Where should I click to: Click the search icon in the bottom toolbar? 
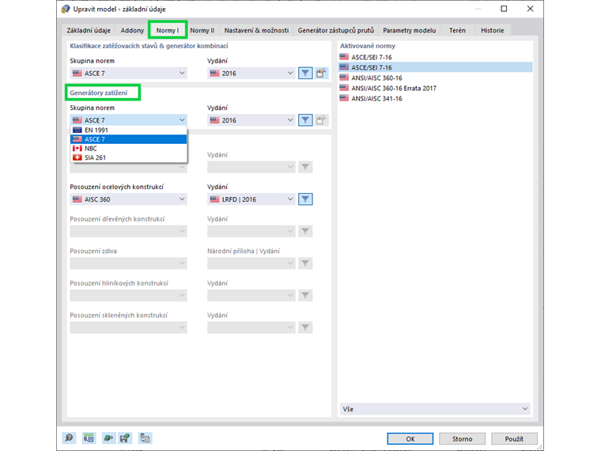pos(69,438)
